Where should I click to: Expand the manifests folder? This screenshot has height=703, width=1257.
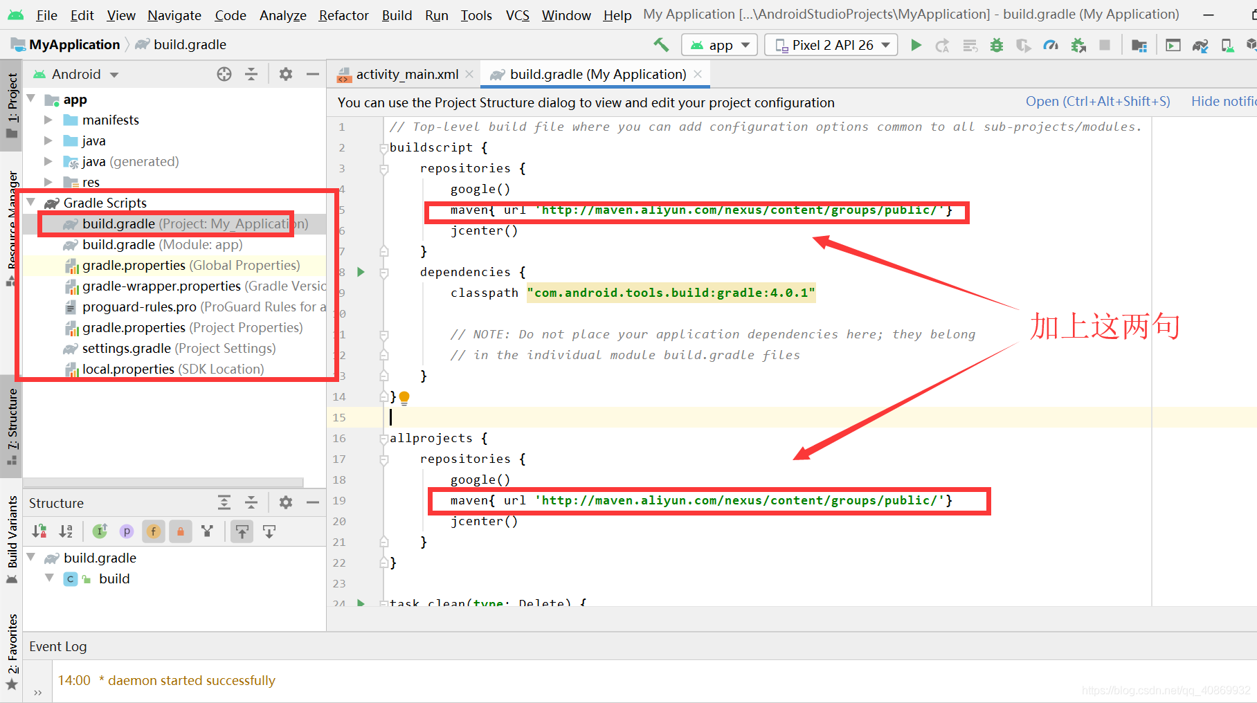coord(48,120)
